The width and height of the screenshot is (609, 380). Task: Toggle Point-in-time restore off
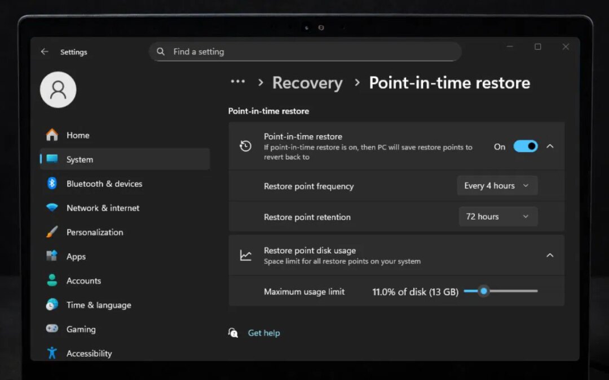[x=525, y=146]
